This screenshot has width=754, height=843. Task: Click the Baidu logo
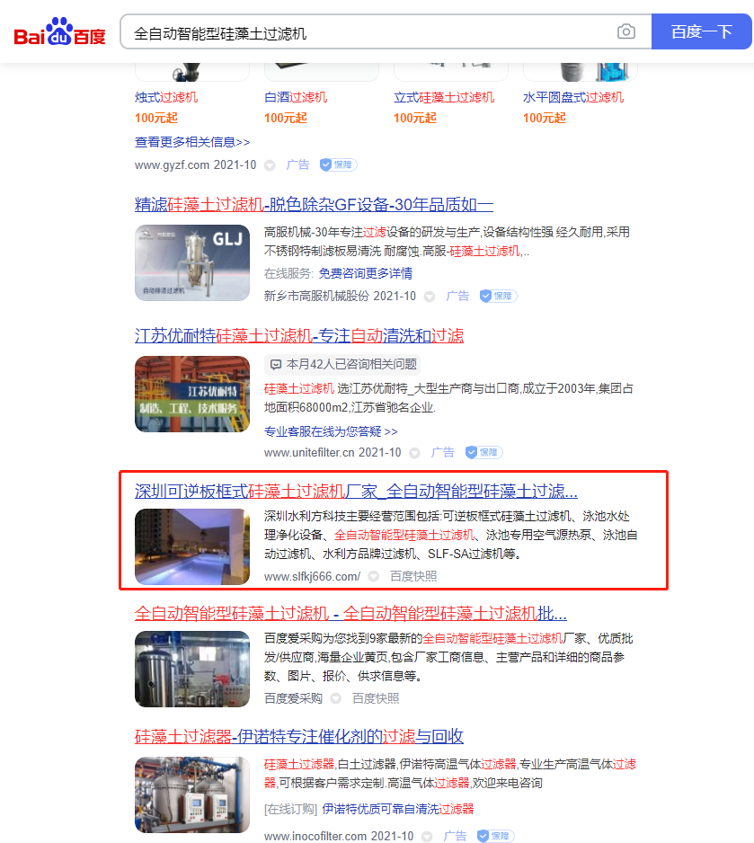click(59, 31)
